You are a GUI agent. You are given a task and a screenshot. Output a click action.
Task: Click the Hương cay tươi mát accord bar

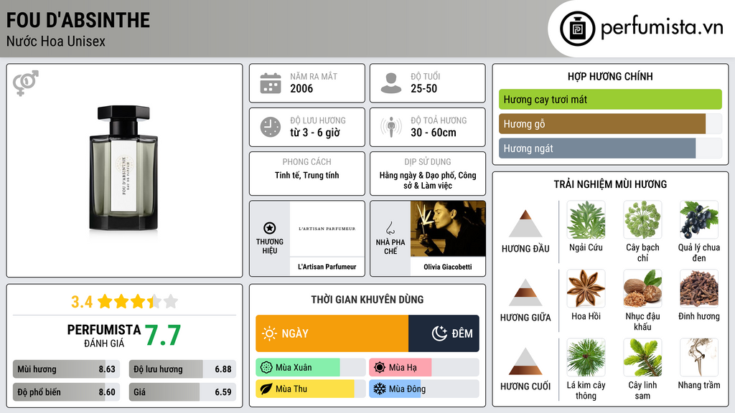pyautogui.click(x=610, y=99)
